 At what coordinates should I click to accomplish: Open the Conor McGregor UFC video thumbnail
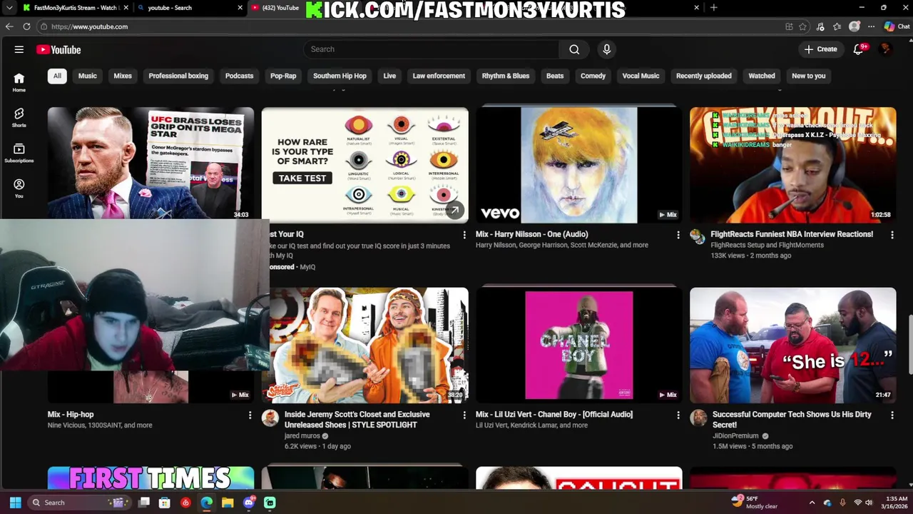(x=151, y=163)
